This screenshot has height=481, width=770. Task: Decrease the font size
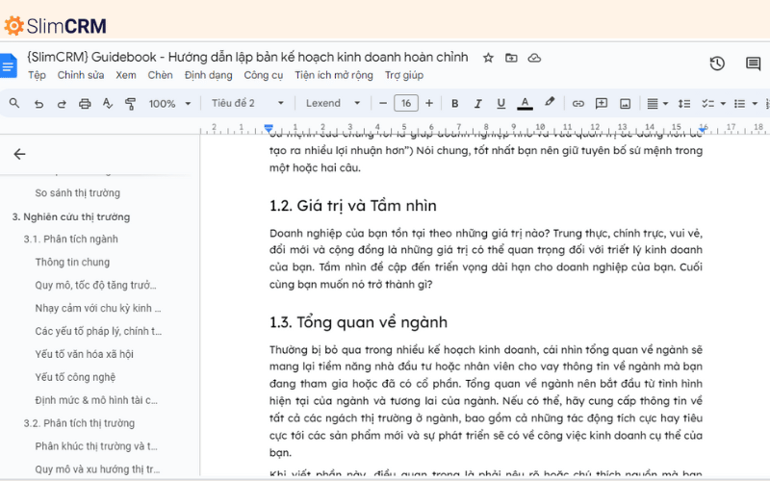pos(383,103)
